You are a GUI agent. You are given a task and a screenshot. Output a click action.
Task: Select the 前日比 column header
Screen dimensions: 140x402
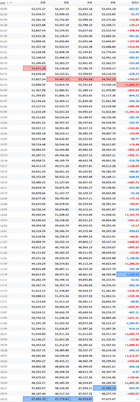coord(134,3)
